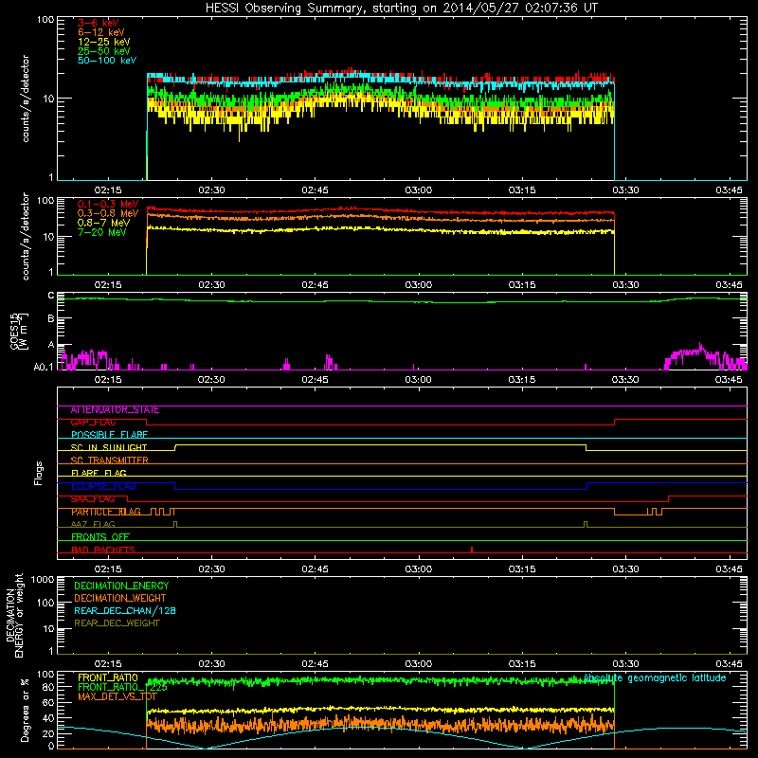Select the POSSIBLE_FLARE flag label
This screenshot has height=758, width=758.
coord(109,435)
